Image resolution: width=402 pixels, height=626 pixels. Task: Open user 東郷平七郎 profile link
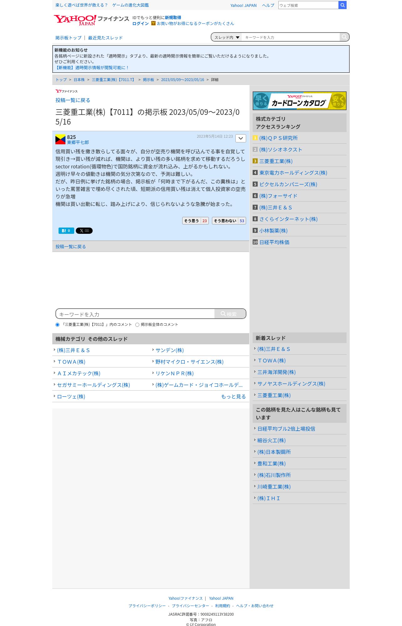[78, 142]
